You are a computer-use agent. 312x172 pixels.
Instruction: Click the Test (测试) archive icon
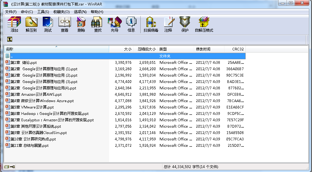(48, 24)
